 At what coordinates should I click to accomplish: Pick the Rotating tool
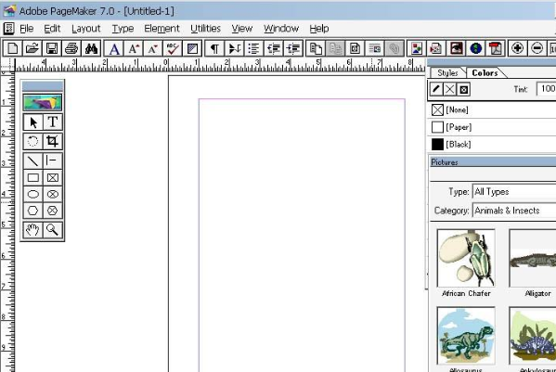[x=33, y=141]
